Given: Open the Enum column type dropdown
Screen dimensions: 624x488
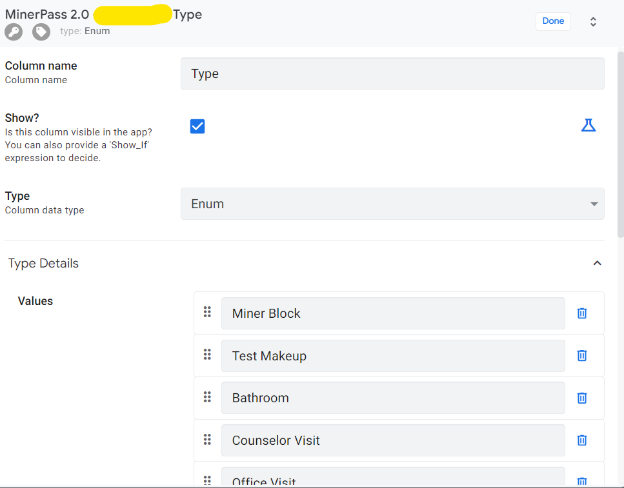Looking at the screenshot, I should (392, 204).
